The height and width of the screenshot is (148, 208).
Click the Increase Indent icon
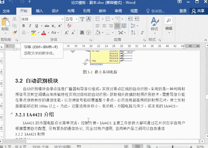[x=137, y=19]
